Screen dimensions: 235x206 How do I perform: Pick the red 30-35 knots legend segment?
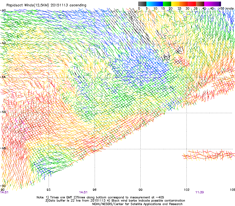[x=192, y=4]
